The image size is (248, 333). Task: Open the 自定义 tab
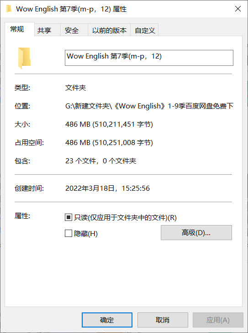click(x=145, y=30)
